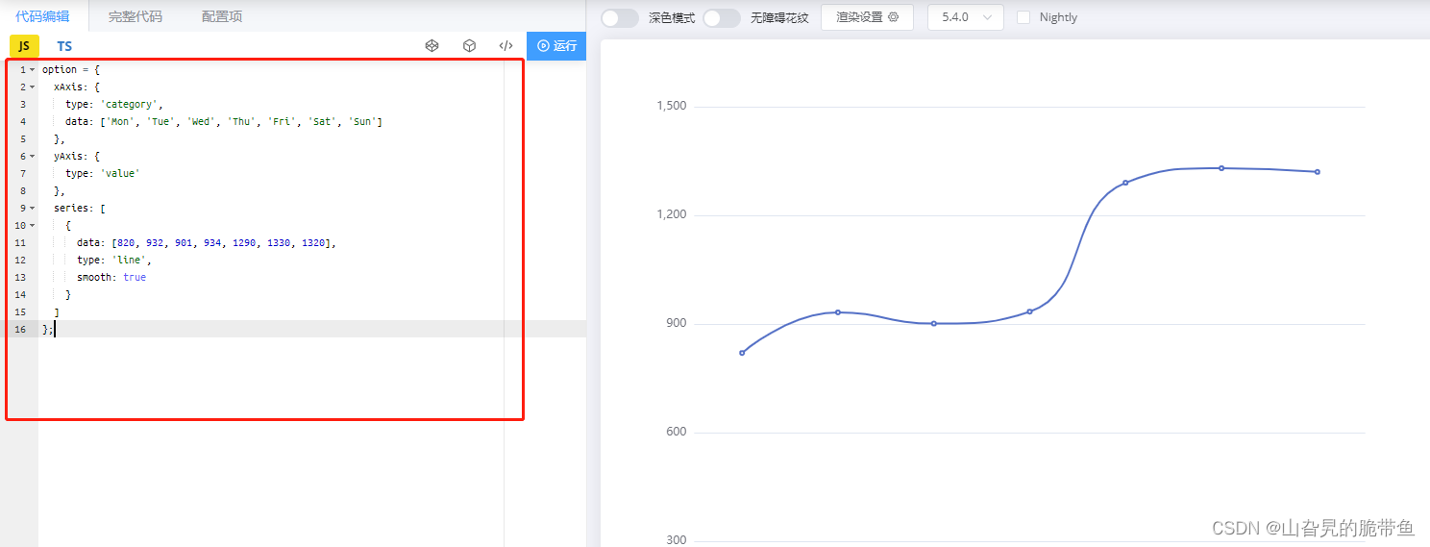Screen dimensions: 1430x547
Task: Click y-axis label 900
Action: point(678,323)
